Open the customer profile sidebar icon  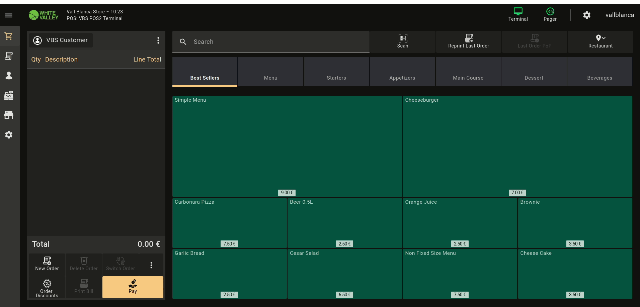(x=9, y=76)
